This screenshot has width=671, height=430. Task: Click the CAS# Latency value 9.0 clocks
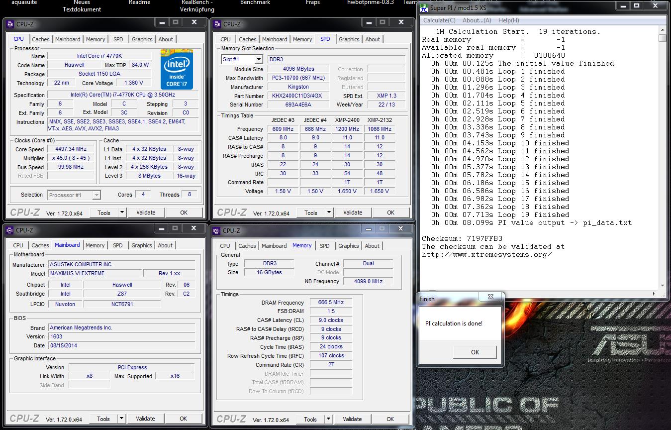[x=331, y=320]
